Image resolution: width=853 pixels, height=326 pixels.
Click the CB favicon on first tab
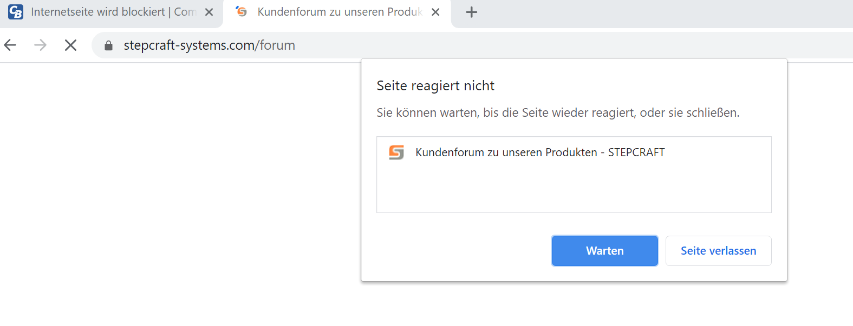tap(16, 12)
